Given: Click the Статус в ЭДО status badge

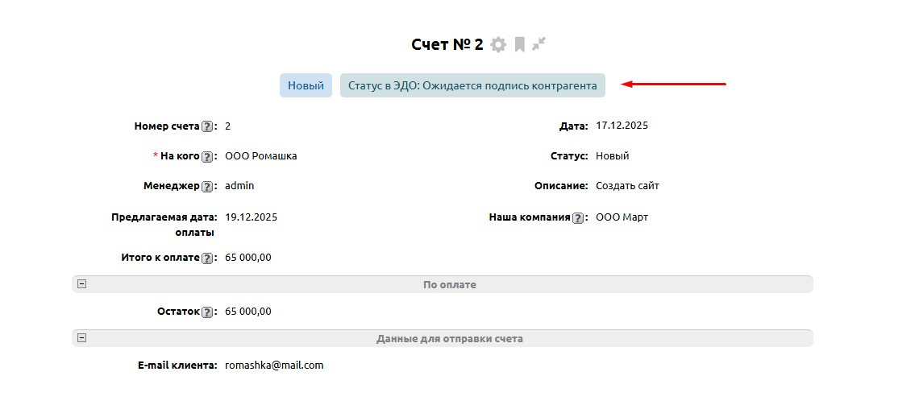Looking at the screenshot, I should pyautogui.click(x=472, y=85).
